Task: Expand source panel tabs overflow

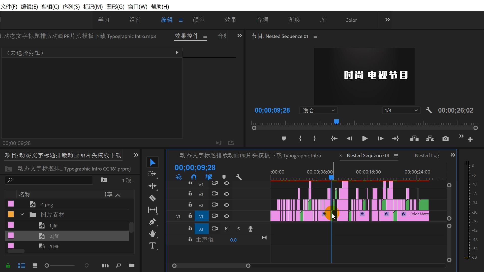Action: 239,36
